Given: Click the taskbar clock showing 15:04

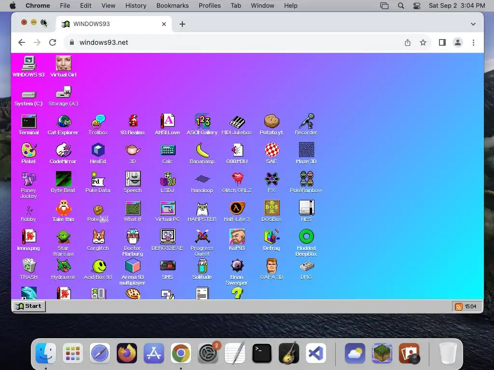Looking at the screenshot, I should point(471,306).
